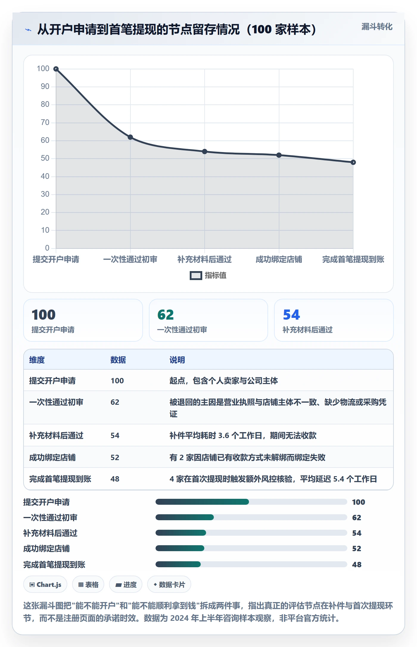Select the chart point at 提交开户申请
Viewport: 417px width, 647px height.
56,69
